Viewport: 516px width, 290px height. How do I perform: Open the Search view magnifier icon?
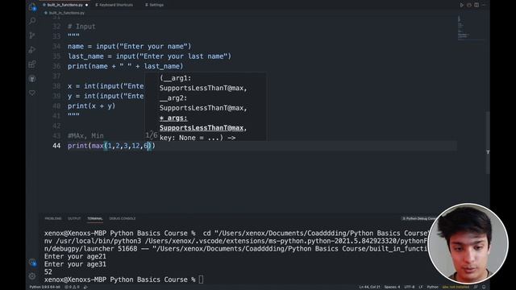click(32, 21)
